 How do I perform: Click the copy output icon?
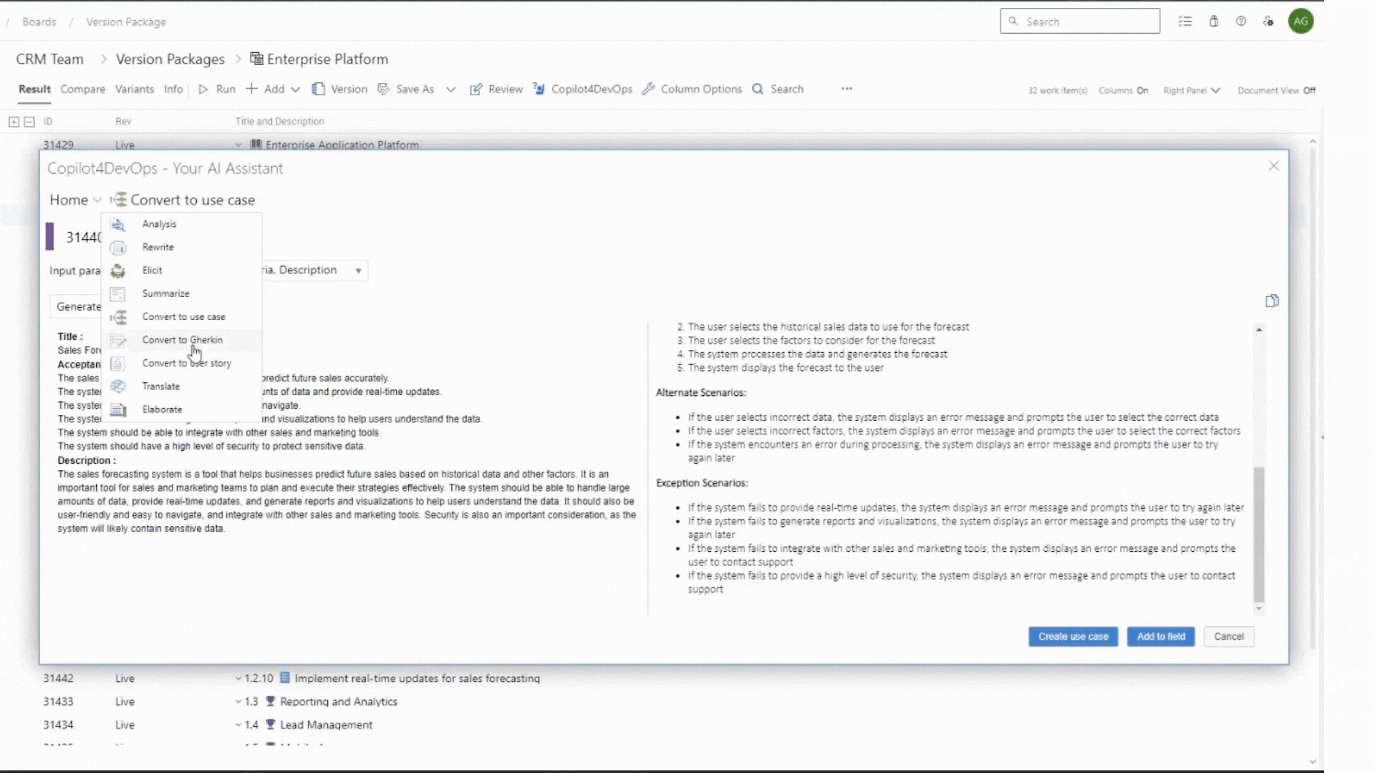click(x=1272, y=301)
